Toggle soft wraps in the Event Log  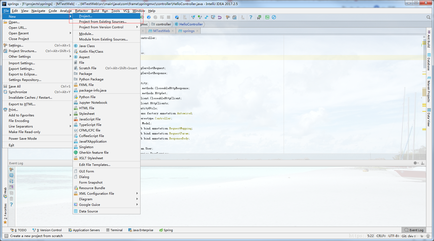[11, 181]
